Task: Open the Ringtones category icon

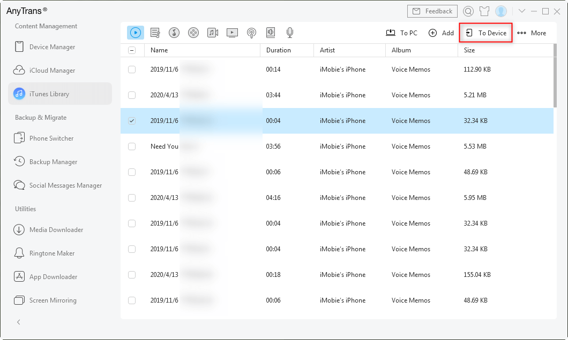Action: [x=174, y=33]
